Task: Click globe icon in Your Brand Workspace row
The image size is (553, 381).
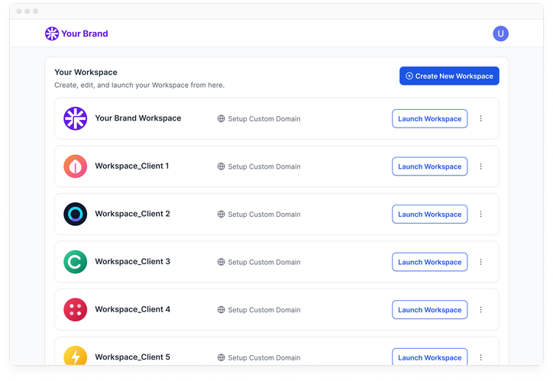Action: tap(222, 119)
